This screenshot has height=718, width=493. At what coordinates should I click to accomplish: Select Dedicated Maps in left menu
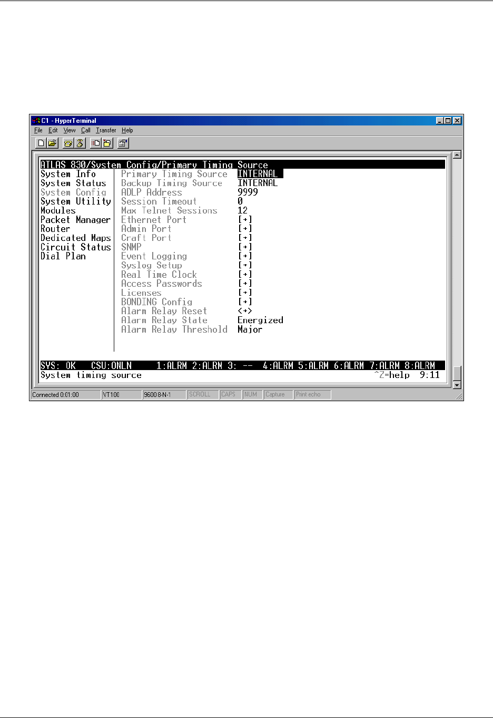[76, 238]
